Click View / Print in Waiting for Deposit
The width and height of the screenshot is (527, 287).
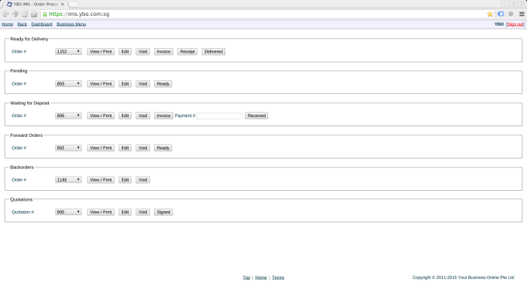click(101, 116)
